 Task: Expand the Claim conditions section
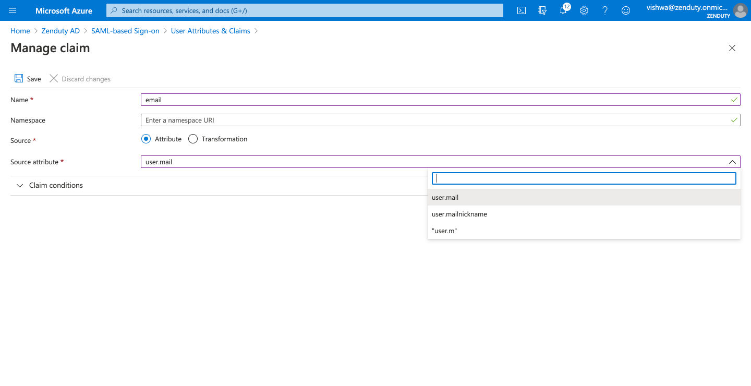(20, 185)
